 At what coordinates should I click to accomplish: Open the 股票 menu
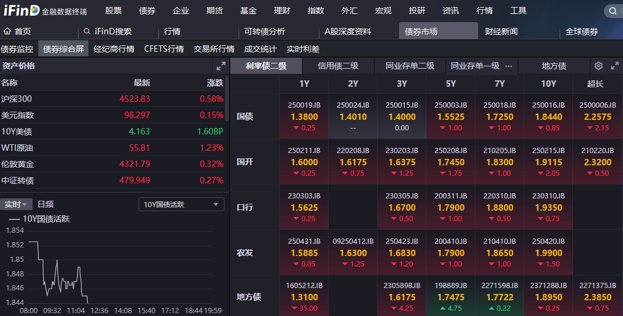point(113,10)
